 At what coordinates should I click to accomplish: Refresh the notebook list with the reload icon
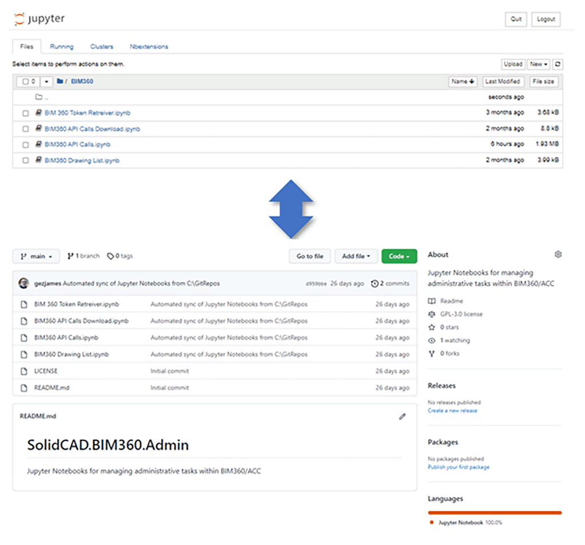[x=558, y=64]
